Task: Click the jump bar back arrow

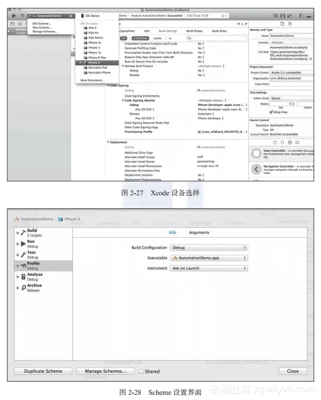Action: [x=238, y=24]
